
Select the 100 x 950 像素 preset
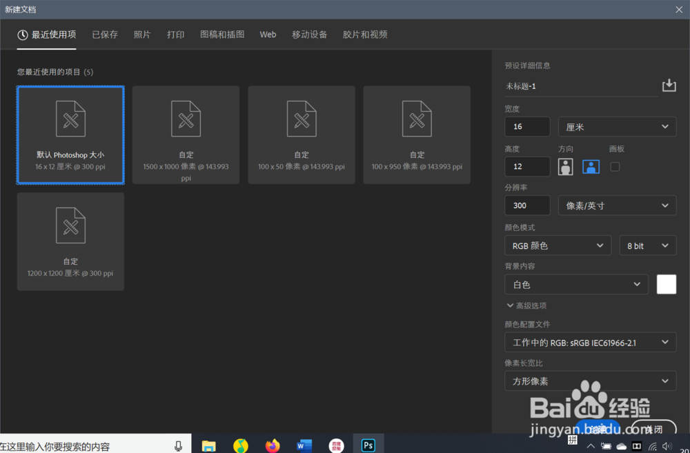click(x=417, y=134)
